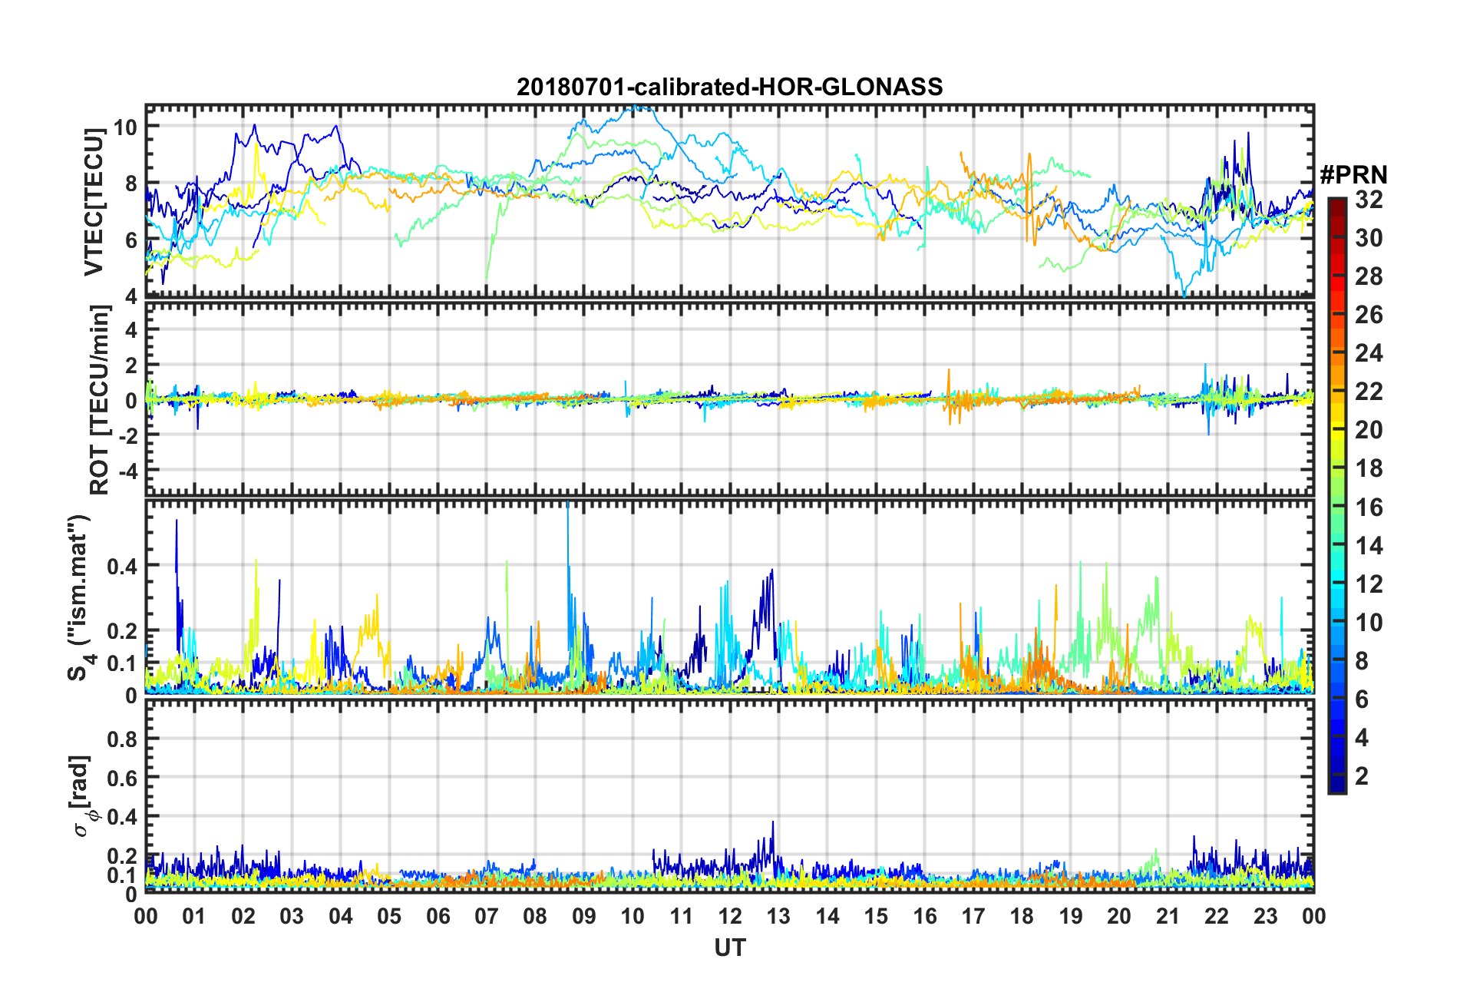Click the plot title 20180701-calibrated-HOR-GLONASS
This screenshot has height=992, width=1460.
729,87
